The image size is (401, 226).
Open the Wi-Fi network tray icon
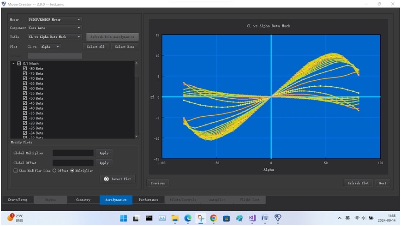tap(357, 218)
